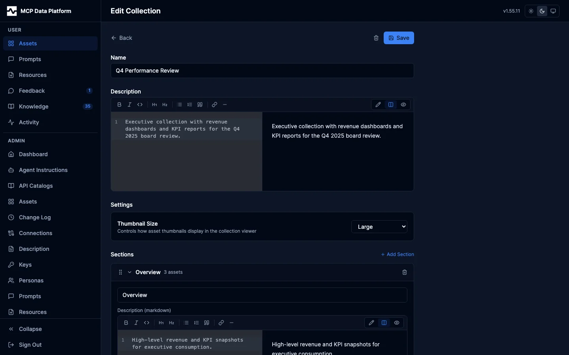Insert numbered list in collection Description toolbar
This screenshot has width=569, height=355.
[190, 105]
